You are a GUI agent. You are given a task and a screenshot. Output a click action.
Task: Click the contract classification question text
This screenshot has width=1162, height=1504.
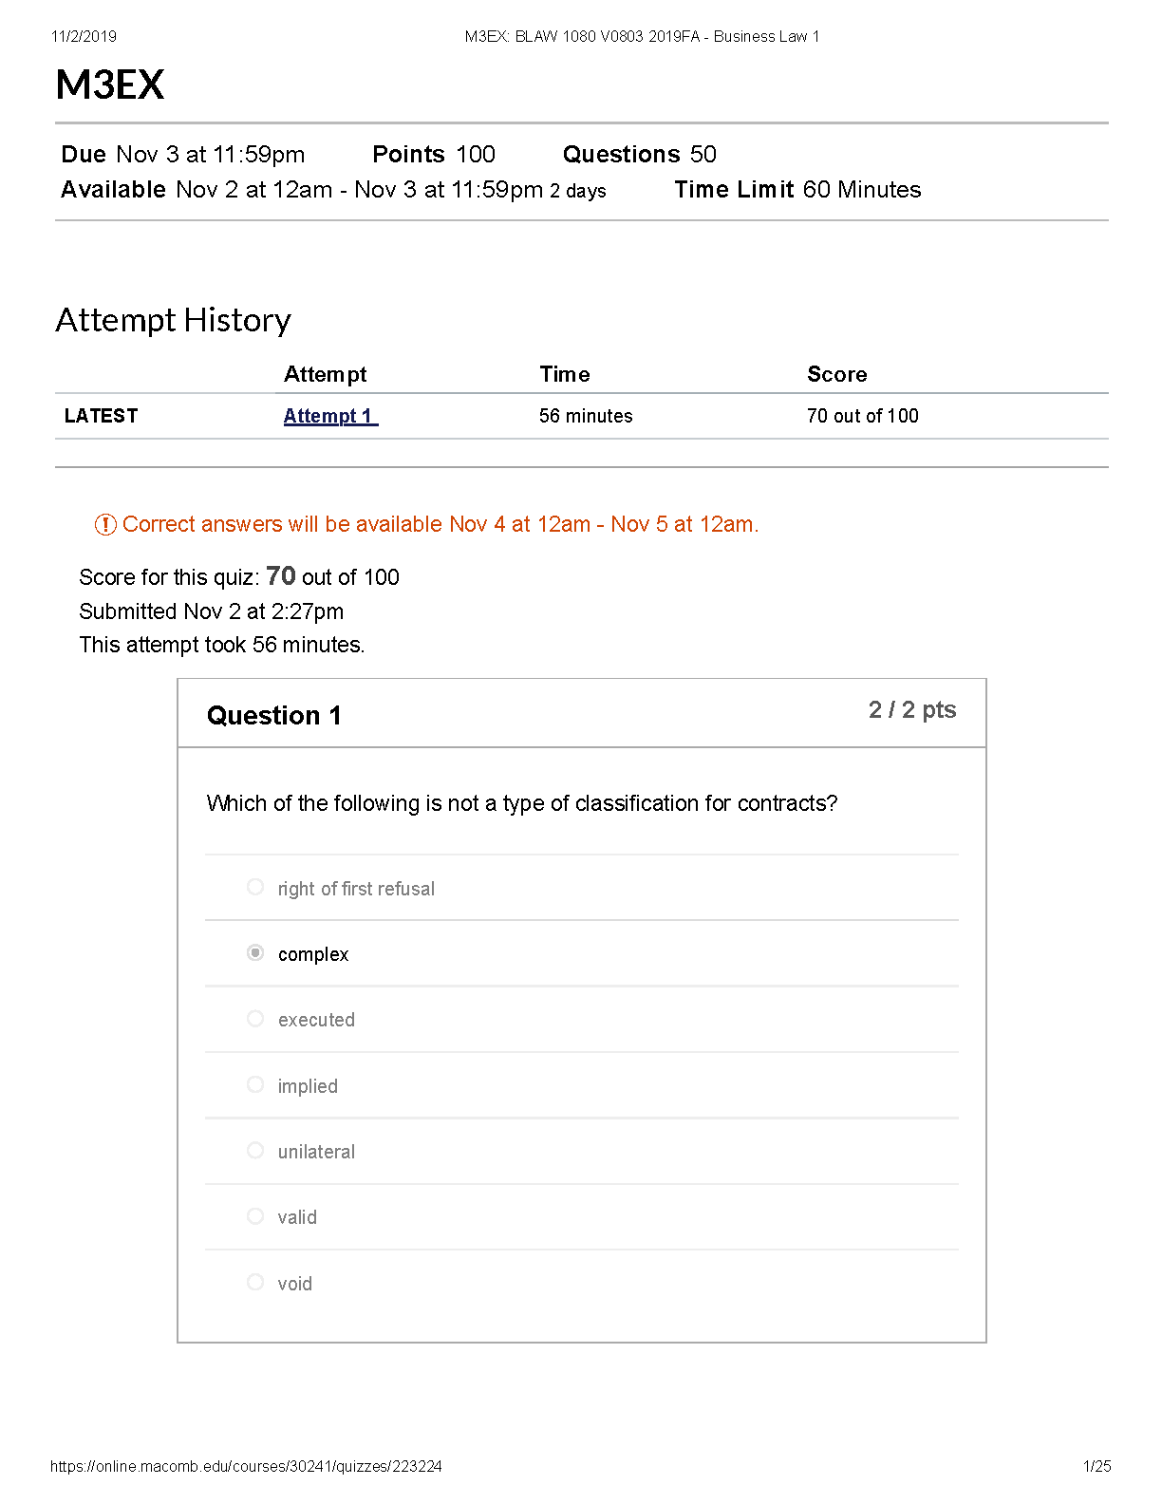[x=521, y=803]
